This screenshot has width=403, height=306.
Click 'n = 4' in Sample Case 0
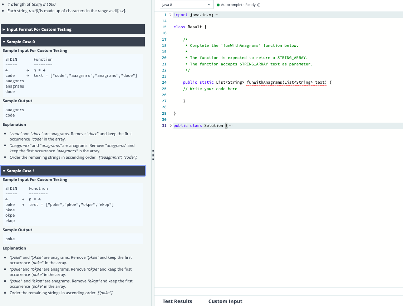(x=40, y=70)
